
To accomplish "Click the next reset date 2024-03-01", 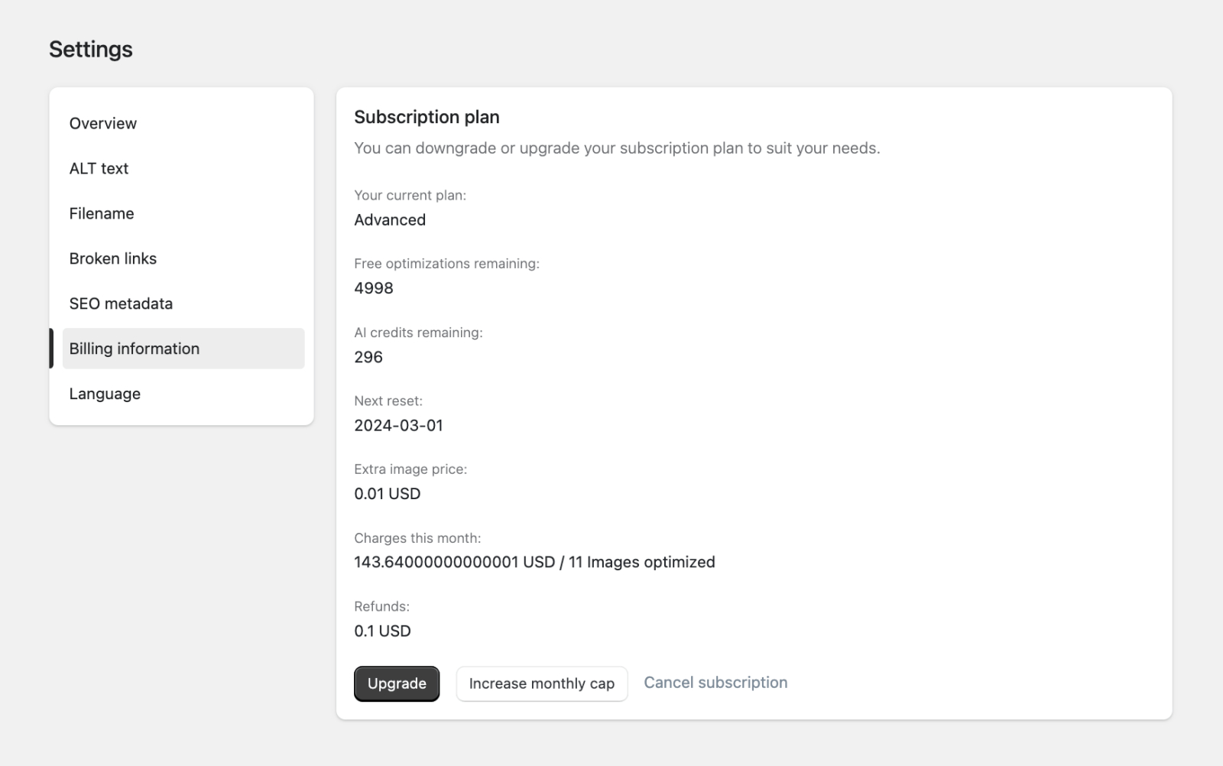I will [x=400, y=426].
